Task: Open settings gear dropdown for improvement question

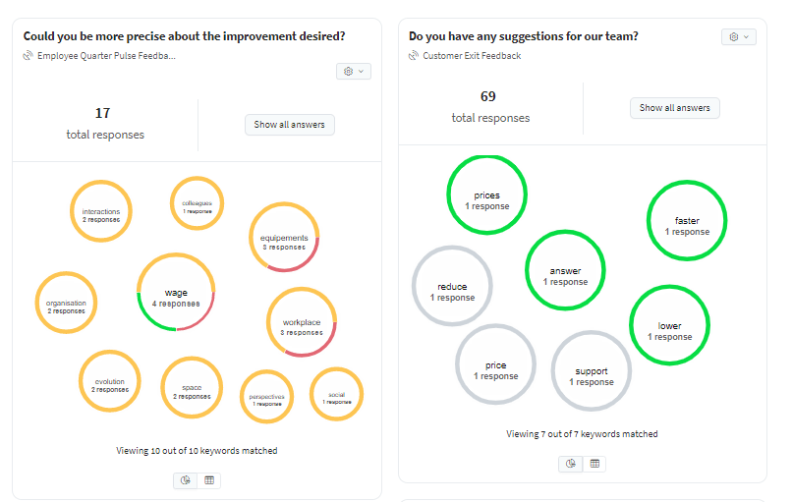Action: tap(354, 71)
